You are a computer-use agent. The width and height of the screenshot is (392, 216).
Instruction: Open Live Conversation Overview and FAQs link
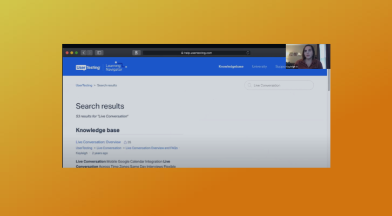point(152,148)
